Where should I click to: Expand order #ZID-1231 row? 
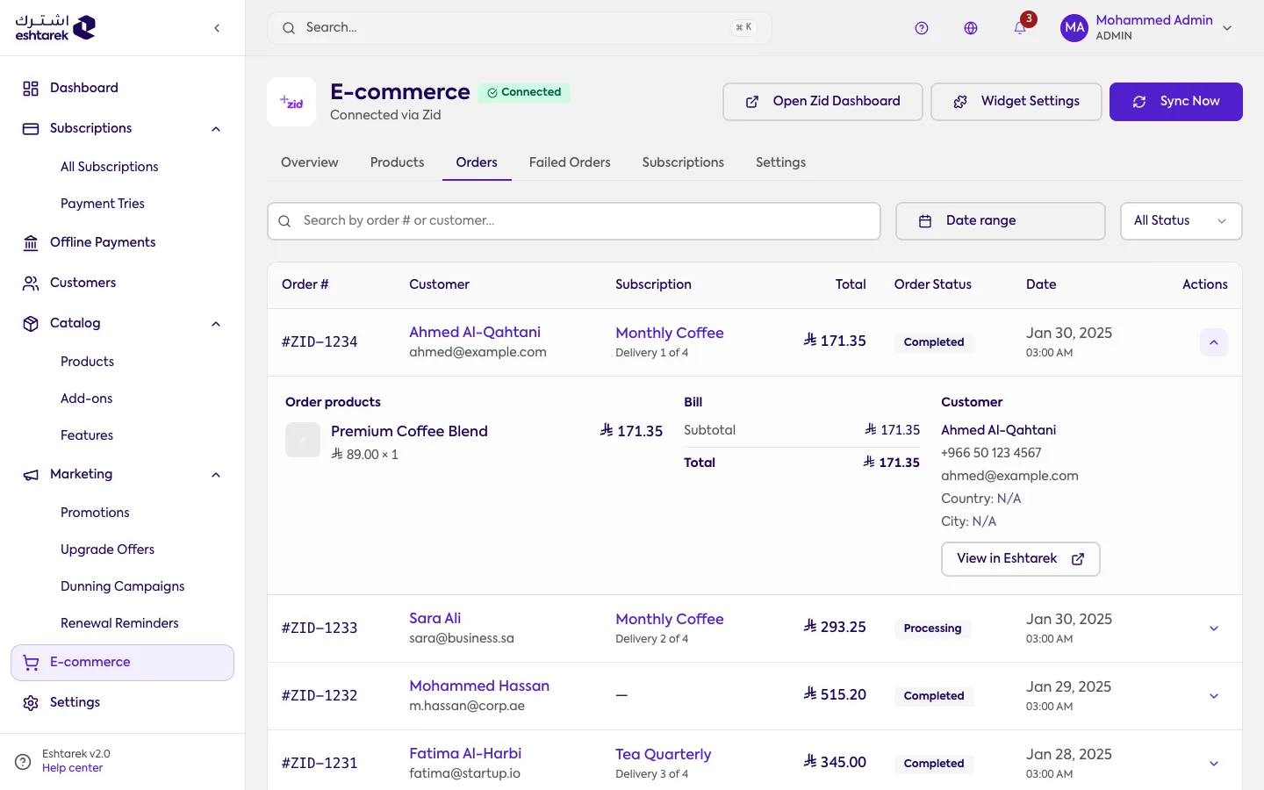tap(1214, 764)
